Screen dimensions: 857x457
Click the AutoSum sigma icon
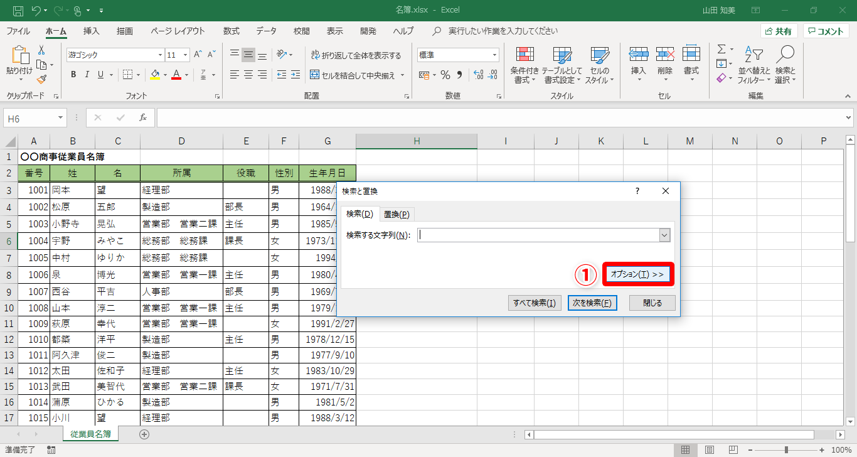(721, 49)
